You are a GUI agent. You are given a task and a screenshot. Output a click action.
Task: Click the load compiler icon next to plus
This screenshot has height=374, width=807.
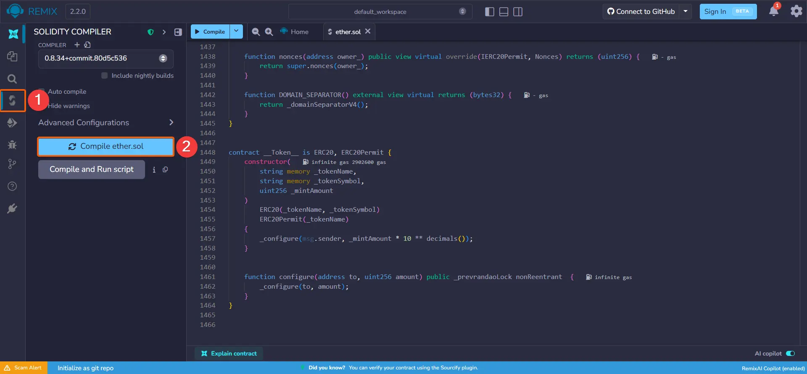coord(87,45)
